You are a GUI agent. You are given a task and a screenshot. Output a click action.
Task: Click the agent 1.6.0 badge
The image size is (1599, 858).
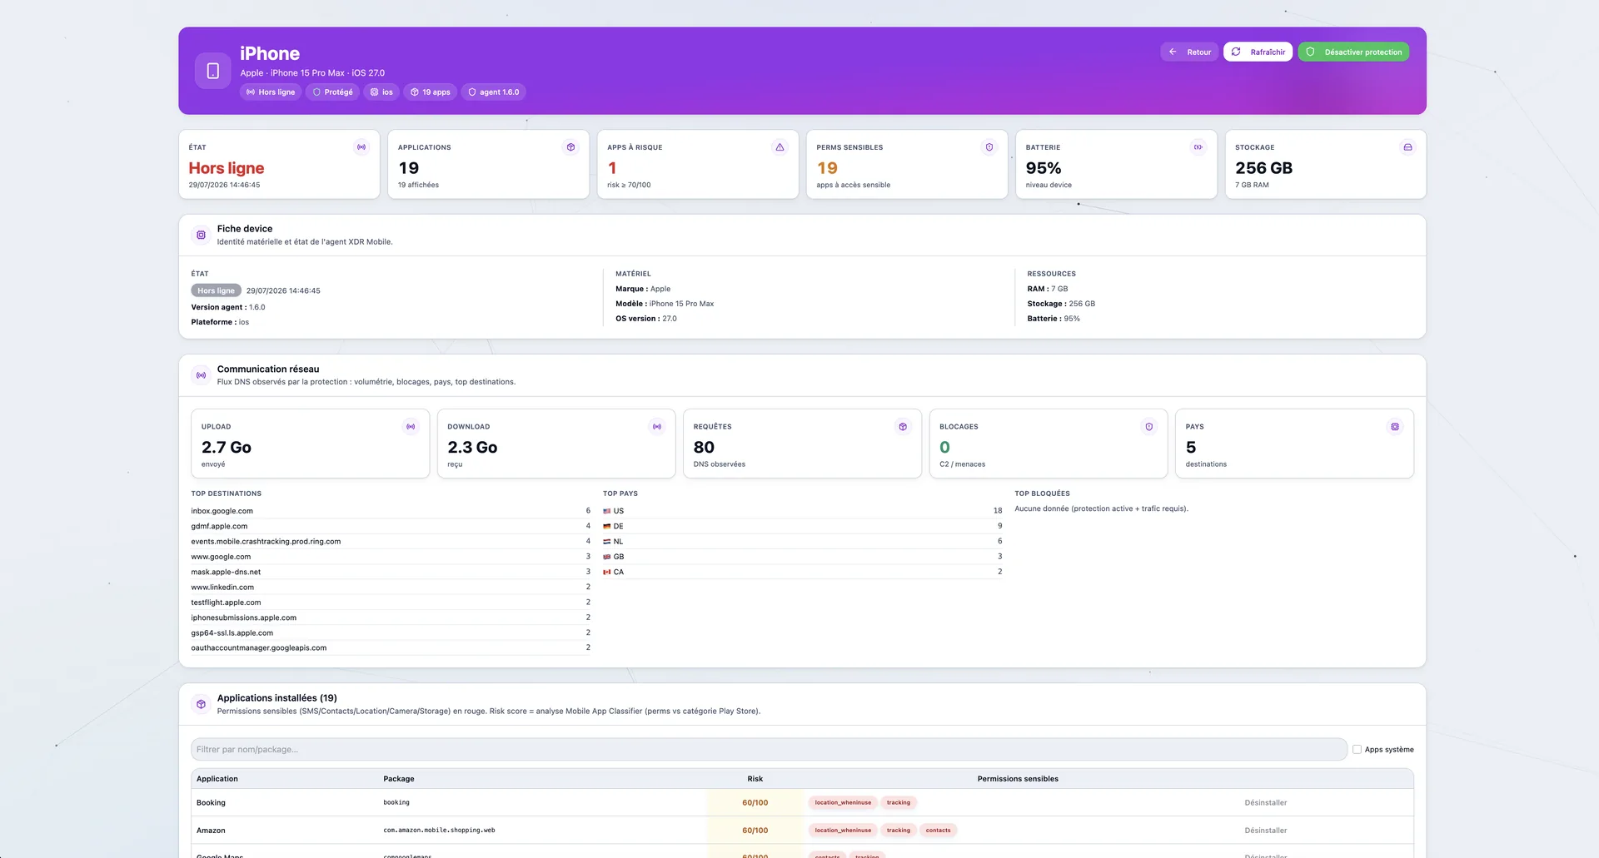tap(493, 92)
